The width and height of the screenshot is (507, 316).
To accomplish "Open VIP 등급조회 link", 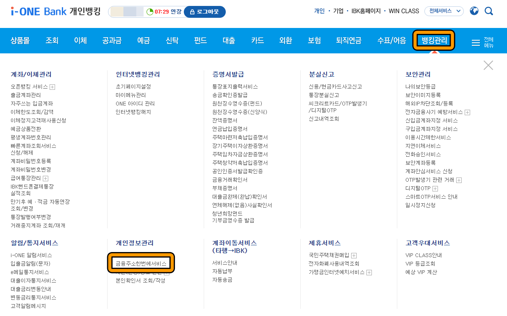I will pyautogui.click(x=420, y=263).
